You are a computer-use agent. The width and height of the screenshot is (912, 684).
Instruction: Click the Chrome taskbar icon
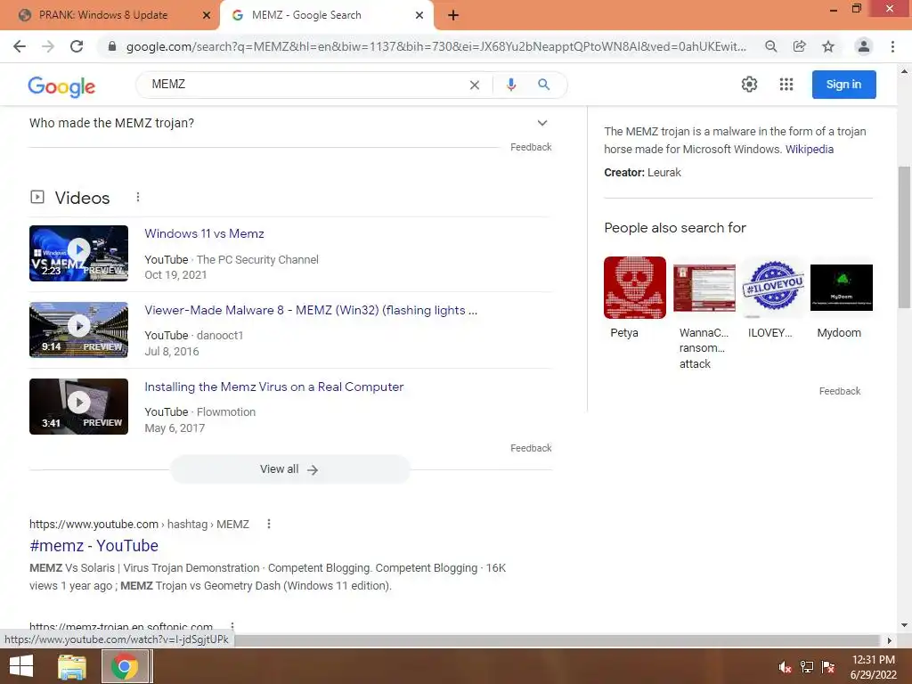coord(125,666)
